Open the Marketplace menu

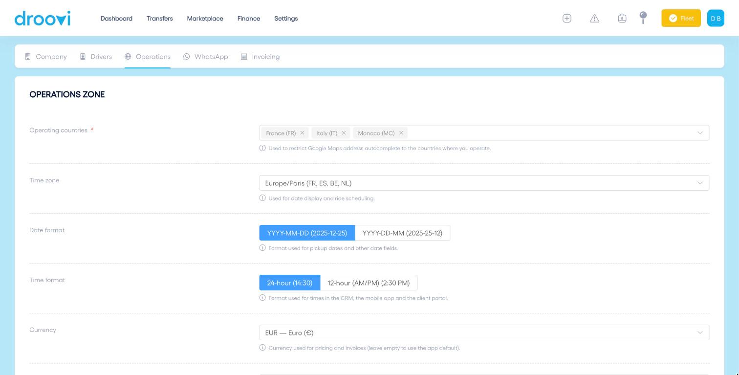click(x=205, y=19)
